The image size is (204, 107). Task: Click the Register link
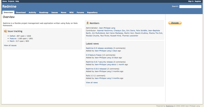[x=198, y=1]
